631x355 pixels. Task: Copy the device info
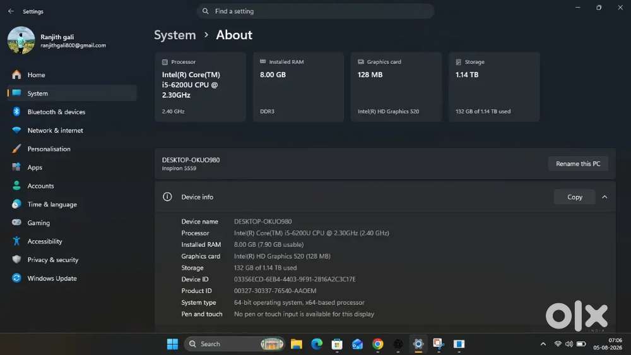[575, 197]
